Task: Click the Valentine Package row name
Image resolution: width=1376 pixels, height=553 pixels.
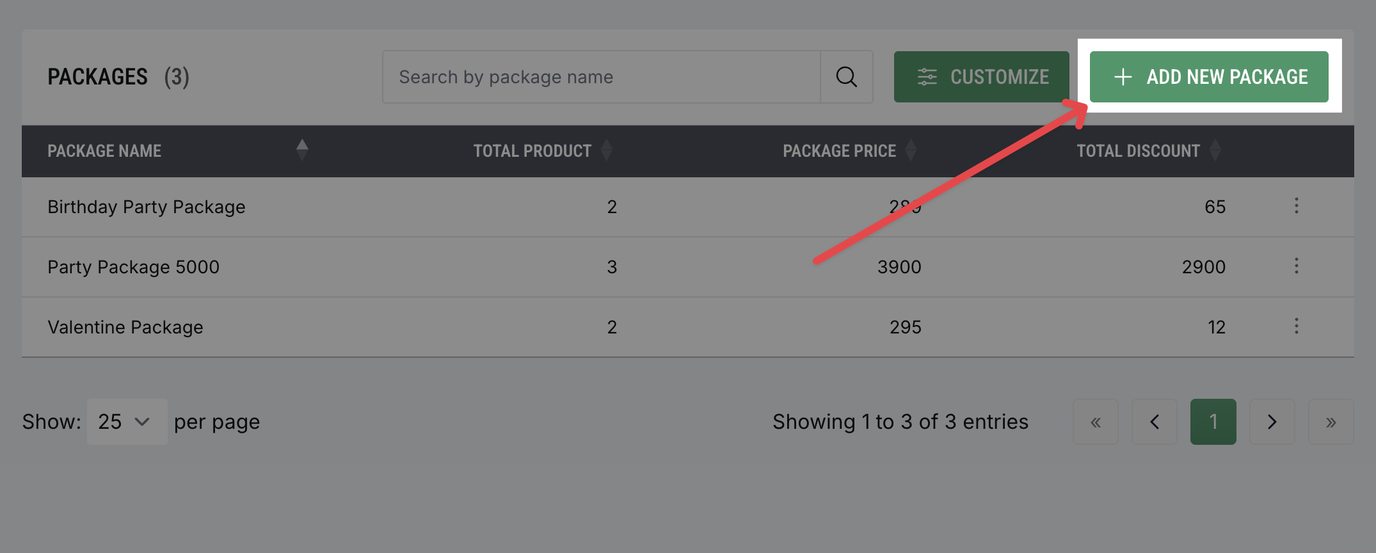Action: tap(125, 327)
